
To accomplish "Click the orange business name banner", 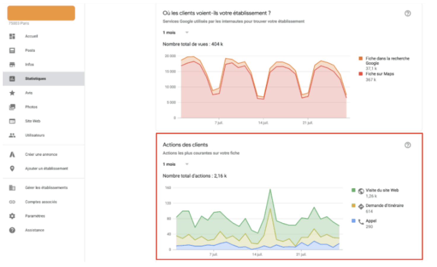I will (x=41, y=13).
